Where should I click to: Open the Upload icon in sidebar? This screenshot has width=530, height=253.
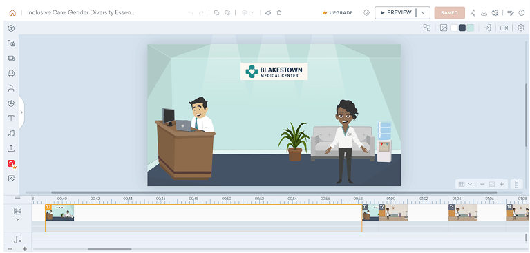pyautogui.click(x=11, y=148)
